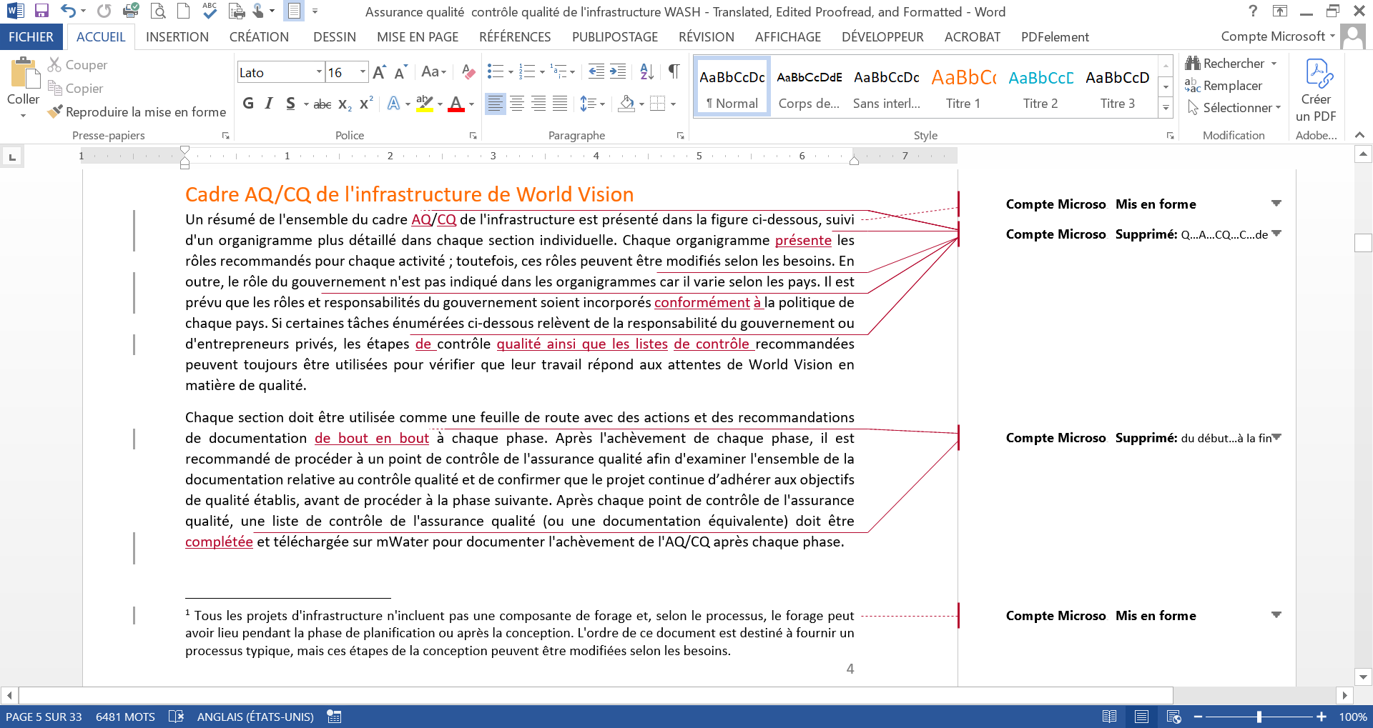
Task: Click the vertical scrollbar thumb
Action: [1364, 243]
